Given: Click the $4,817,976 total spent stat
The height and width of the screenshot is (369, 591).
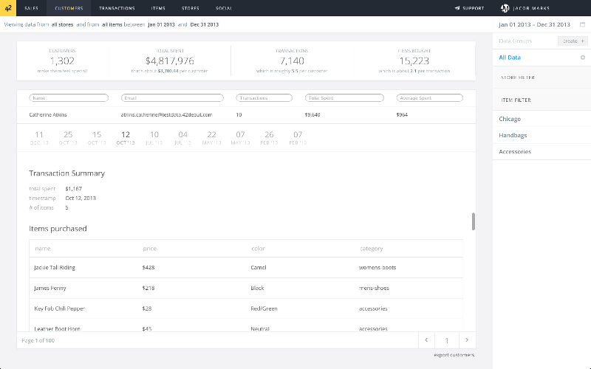Looking at the screenshot, I should pos(170,61).
